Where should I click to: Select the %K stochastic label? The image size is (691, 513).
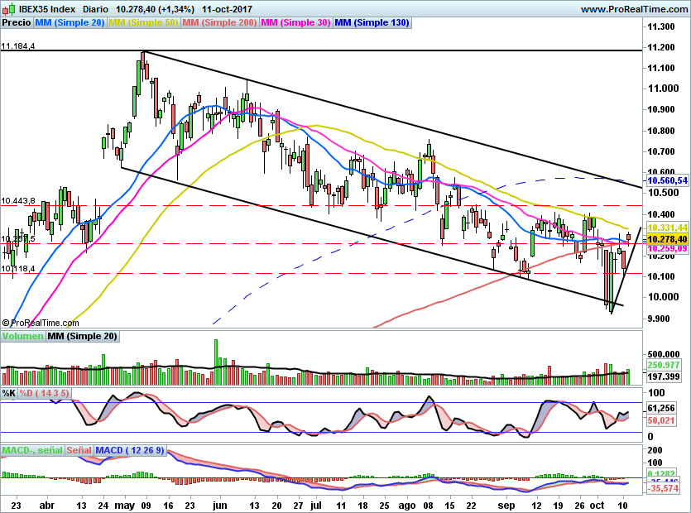[x=9, y=393]
